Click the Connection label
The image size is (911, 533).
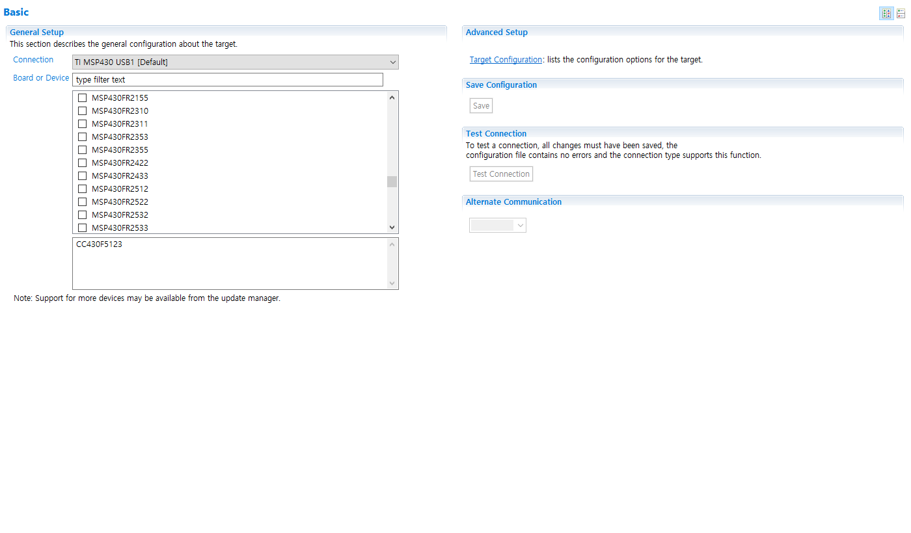pos(33,60)
